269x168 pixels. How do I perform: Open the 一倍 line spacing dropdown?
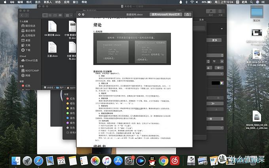(215, 119)
